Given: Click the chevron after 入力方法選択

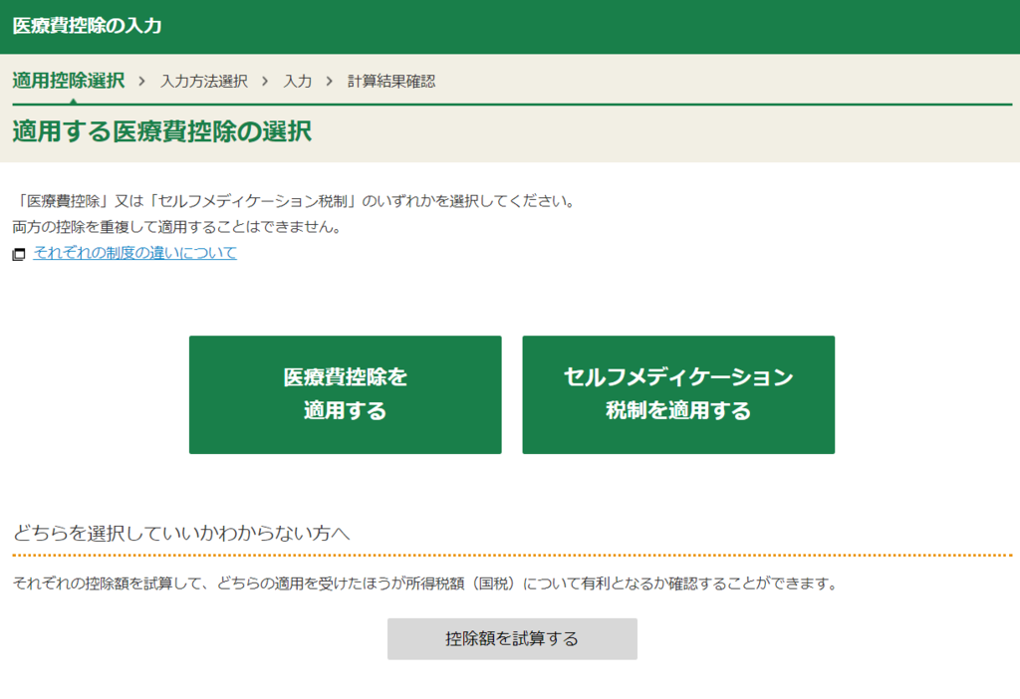Looking at the screenshot, I should (x=265, y=82).
